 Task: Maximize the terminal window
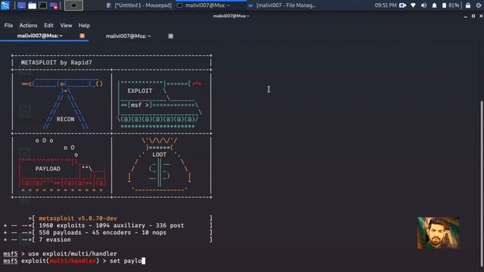tap(473, 16)
